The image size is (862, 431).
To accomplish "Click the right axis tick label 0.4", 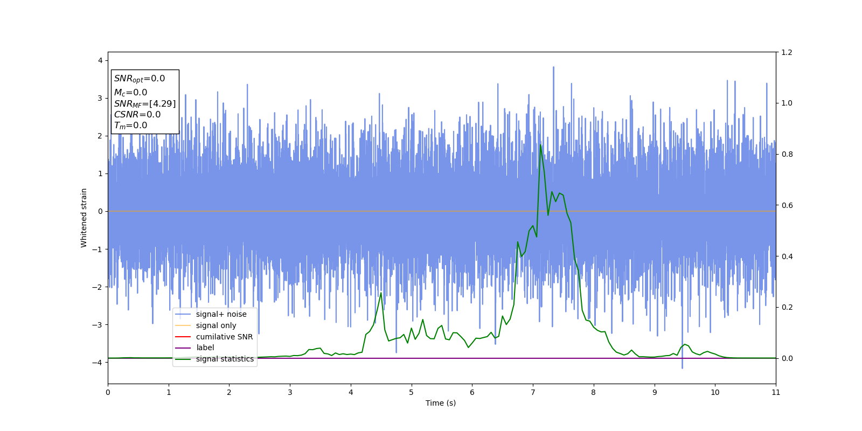I will point(787,256).
